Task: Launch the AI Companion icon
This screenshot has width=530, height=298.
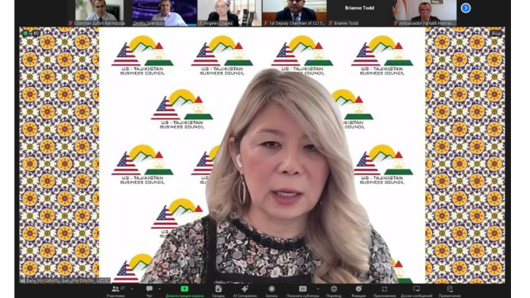Action: 245,289
